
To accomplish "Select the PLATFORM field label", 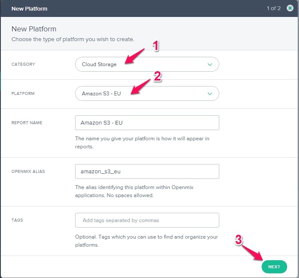I will (23, 94).
